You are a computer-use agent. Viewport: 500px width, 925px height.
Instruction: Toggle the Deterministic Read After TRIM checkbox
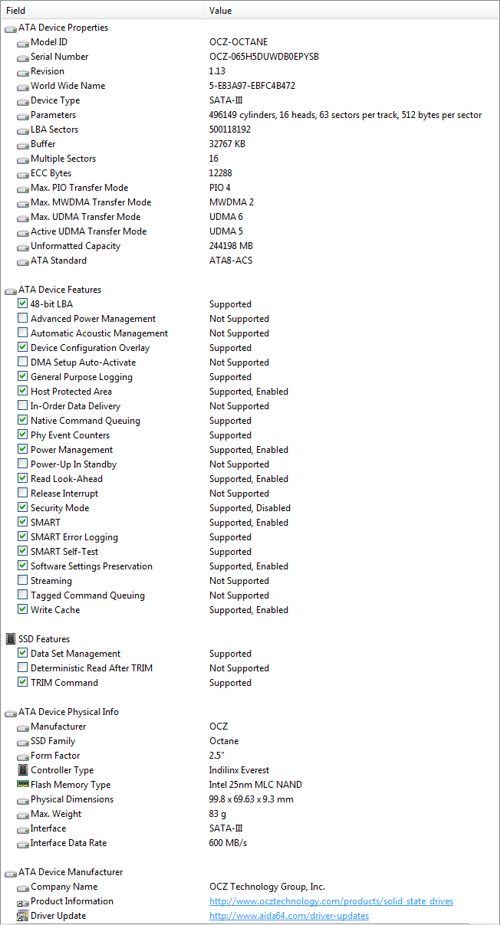22,668
